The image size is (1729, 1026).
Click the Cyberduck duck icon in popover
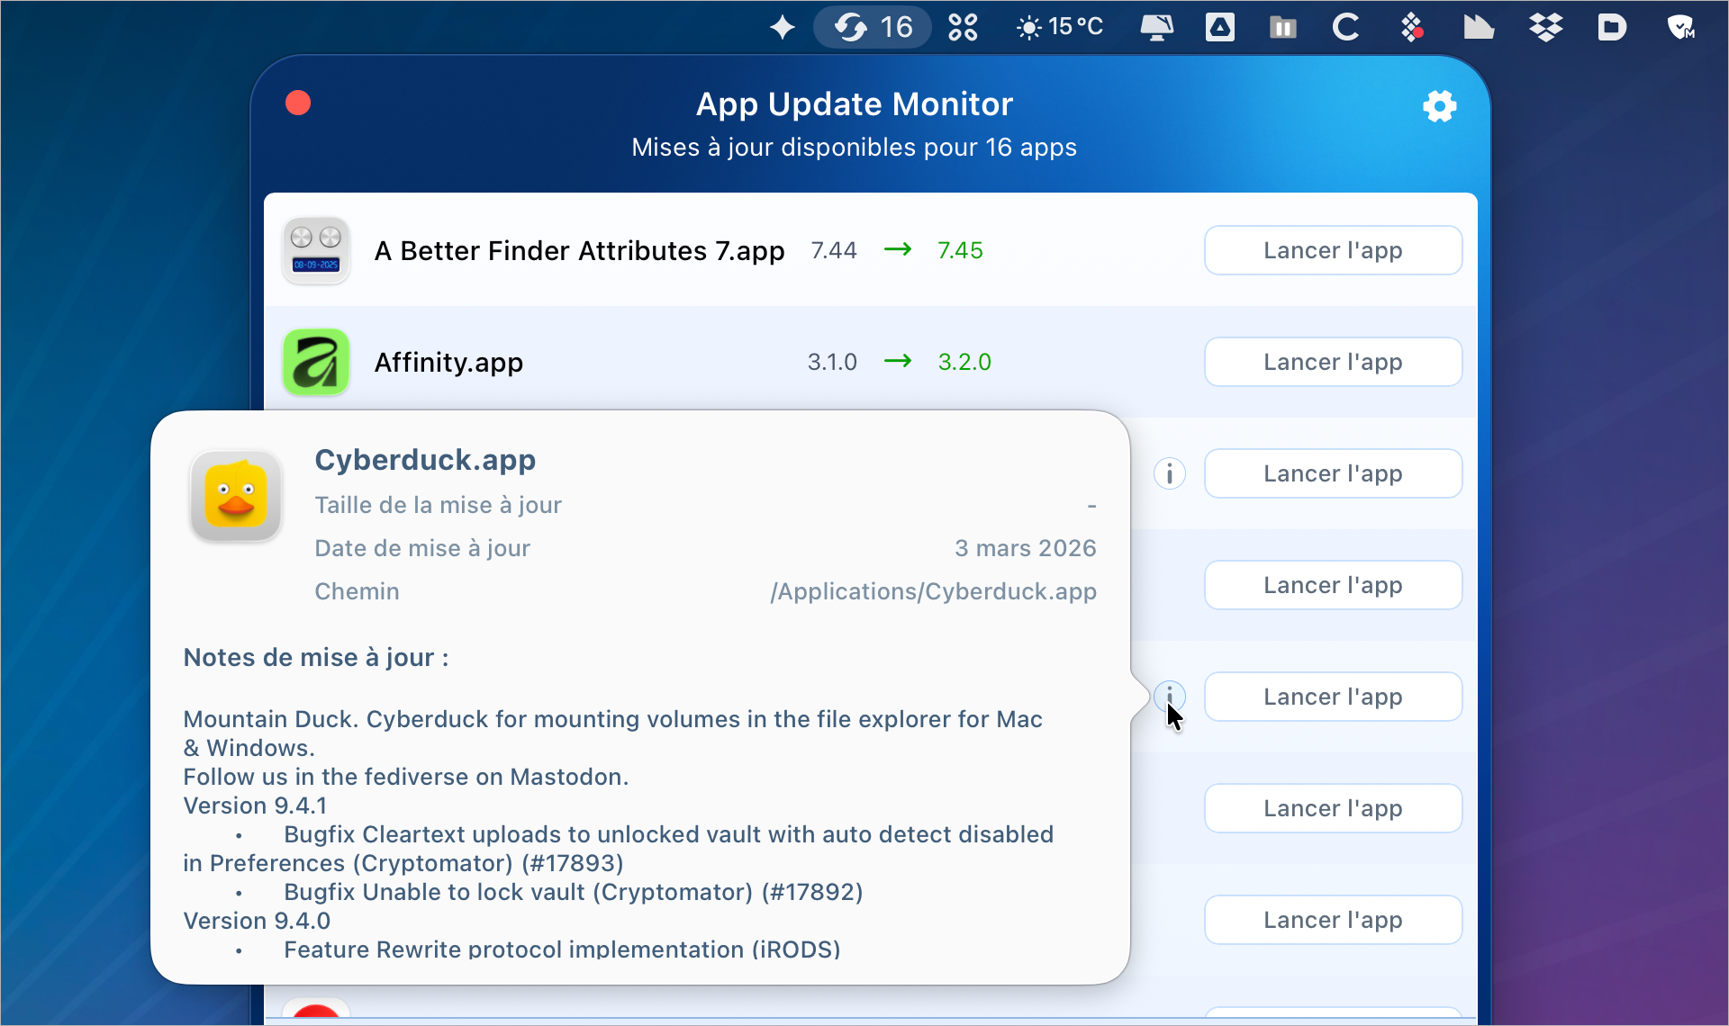[x=236, y=496]
